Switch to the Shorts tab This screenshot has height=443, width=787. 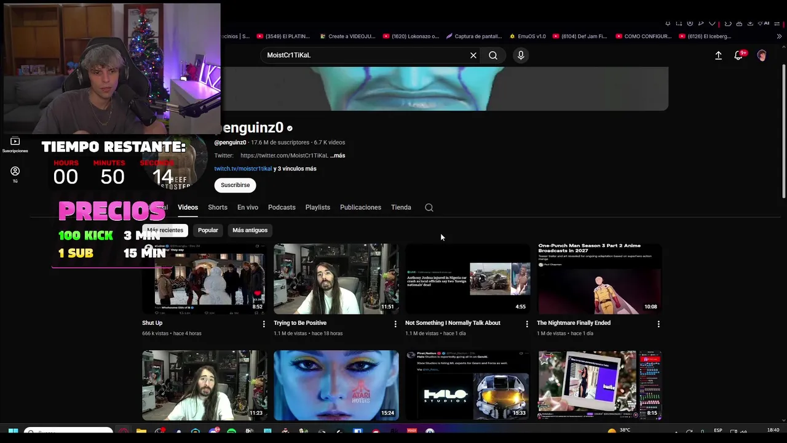coord(218,207)
